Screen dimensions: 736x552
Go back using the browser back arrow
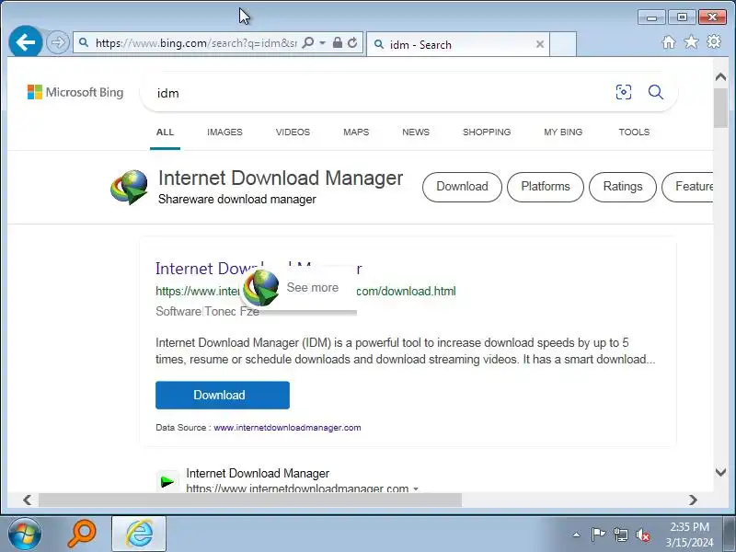click(x=26, y=42)
